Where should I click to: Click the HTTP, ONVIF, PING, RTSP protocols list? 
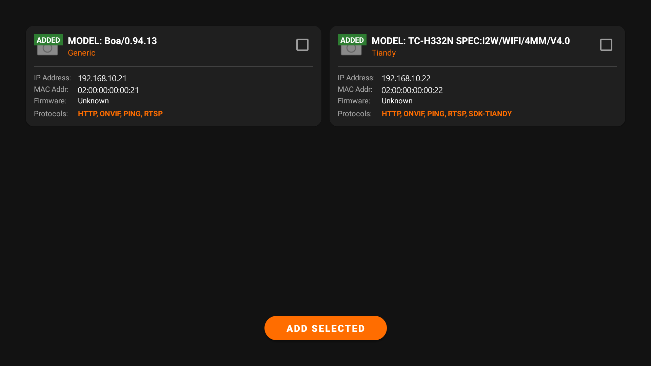[x=120, y=114]
